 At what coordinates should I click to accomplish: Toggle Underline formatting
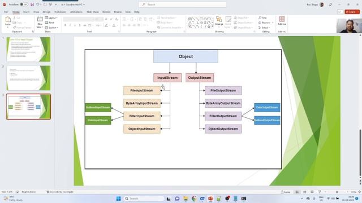75,25
